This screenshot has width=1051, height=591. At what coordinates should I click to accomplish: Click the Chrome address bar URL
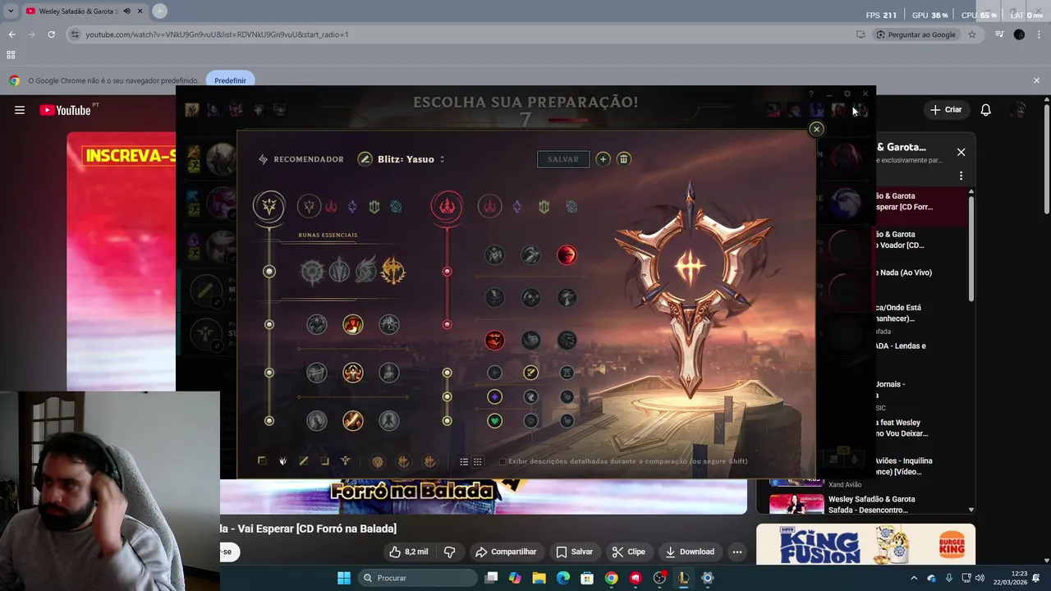click(x=218, y=34)
